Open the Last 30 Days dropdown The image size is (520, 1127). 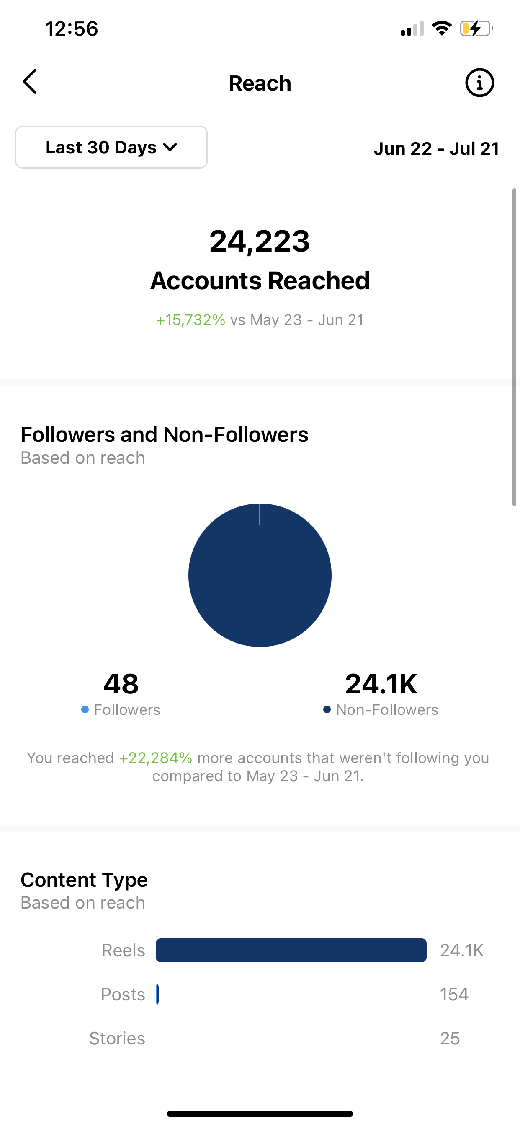pyautogui.click(x=111, y=148)
